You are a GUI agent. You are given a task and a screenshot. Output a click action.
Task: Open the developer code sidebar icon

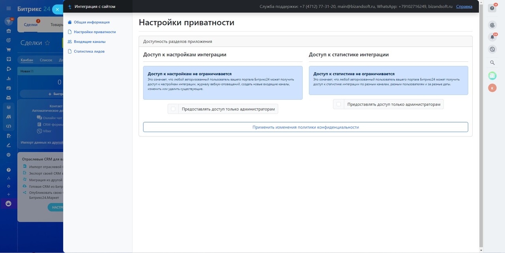tap(8, 126)
